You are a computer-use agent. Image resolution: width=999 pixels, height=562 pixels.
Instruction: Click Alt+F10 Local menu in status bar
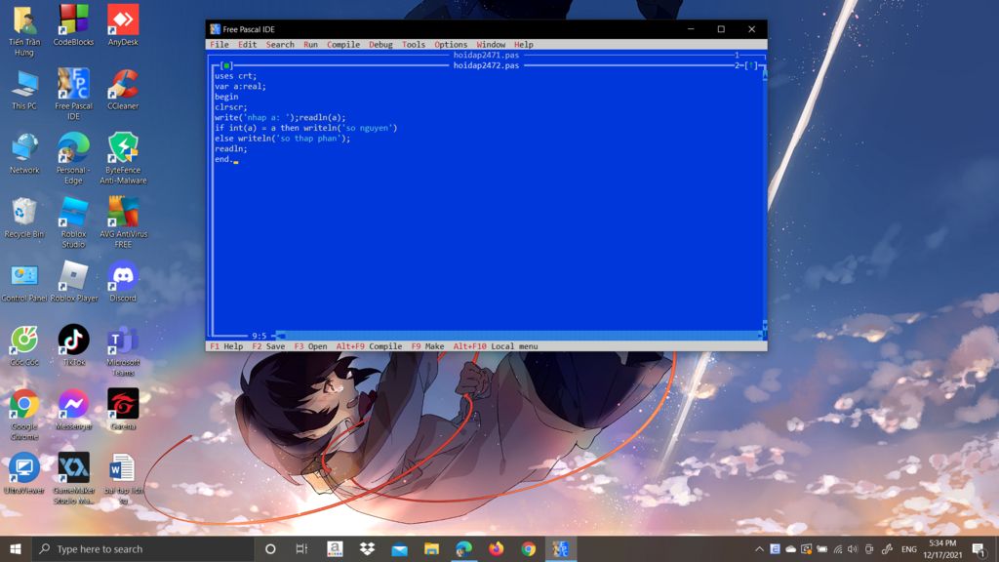pos(495,346)
